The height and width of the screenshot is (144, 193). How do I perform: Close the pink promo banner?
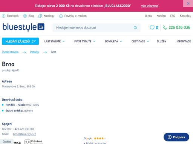tap(188, 3)
